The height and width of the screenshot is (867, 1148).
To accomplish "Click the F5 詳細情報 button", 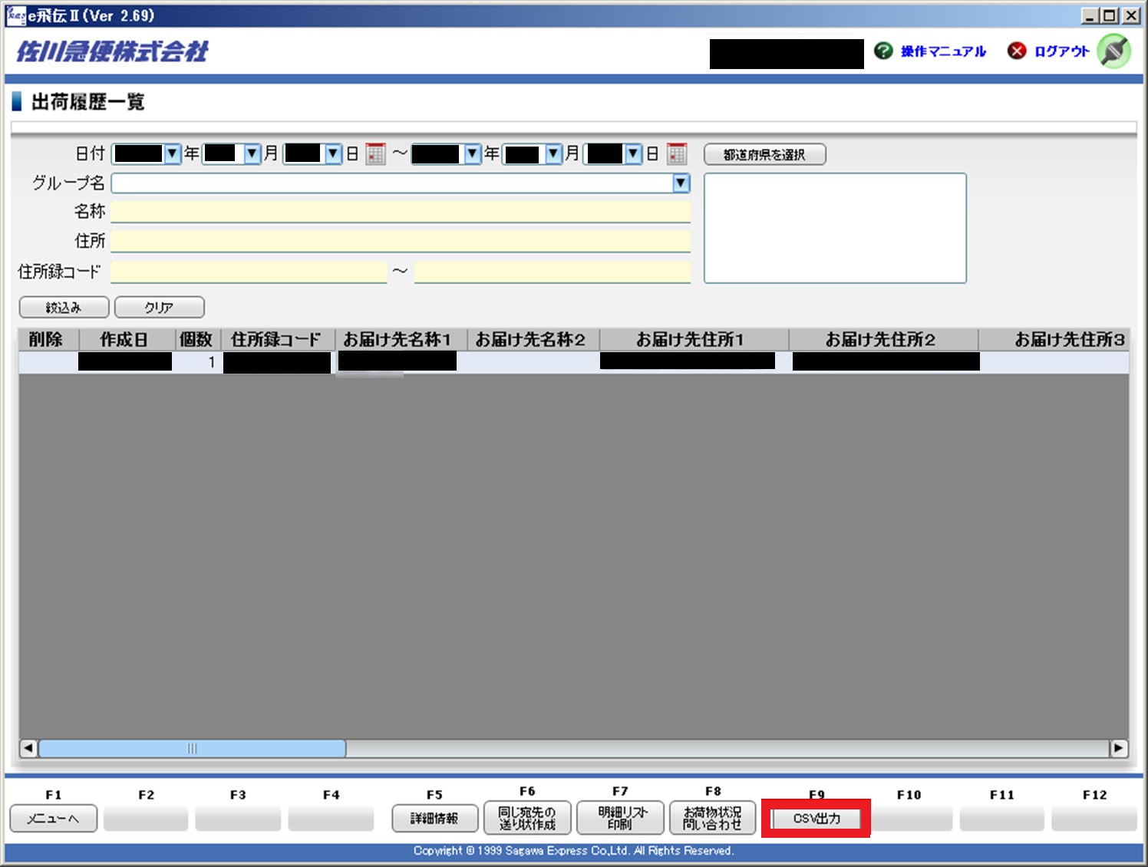I will (434, 818).
